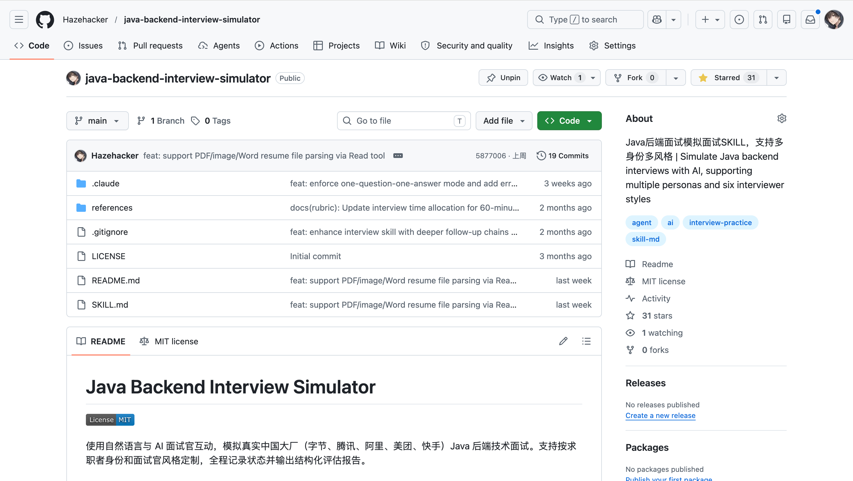Expand commit message details ellipsis
This screenshot has width=853, height=481.
(398, 156)
